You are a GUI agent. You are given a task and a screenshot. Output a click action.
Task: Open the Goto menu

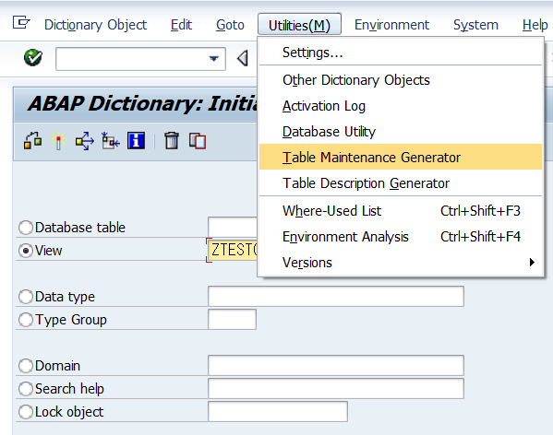tap(230, 25)
